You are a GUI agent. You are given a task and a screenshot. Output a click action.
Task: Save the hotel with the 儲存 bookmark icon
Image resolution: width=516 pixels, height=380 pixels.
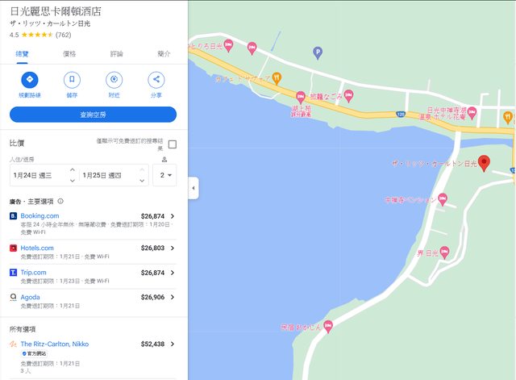tap(72, 80)
